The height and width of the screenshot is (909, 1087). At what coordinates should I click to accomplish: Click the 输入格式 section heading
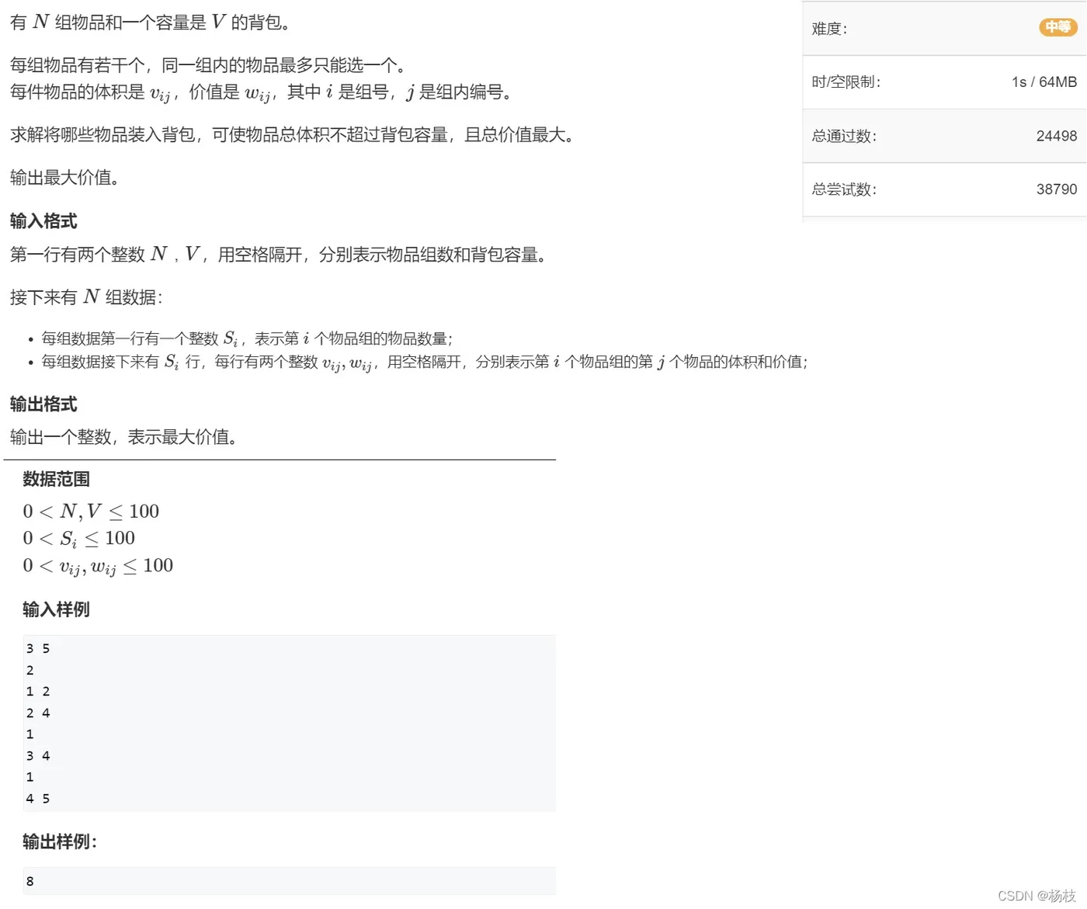click(x=43, y=220)
